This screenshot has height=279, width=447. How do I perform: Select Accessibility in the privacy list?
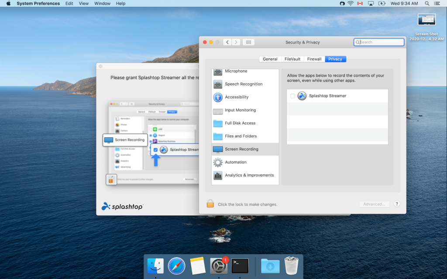click(236, 97)
